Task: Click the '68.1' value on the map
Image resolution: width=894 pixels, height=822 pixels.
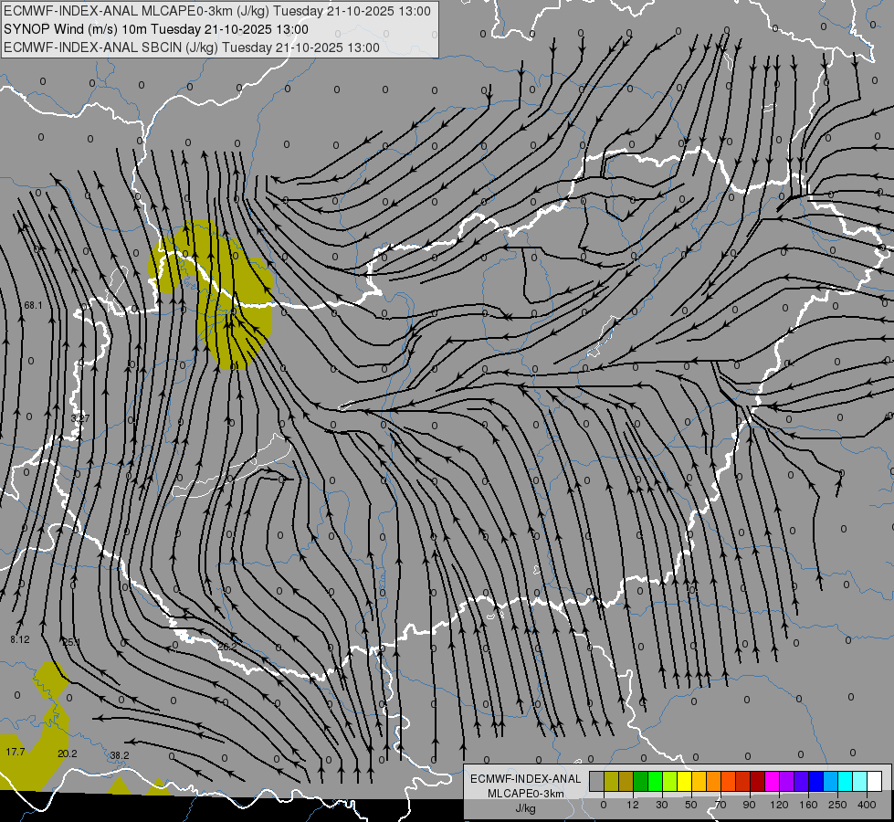Action: 33,306
